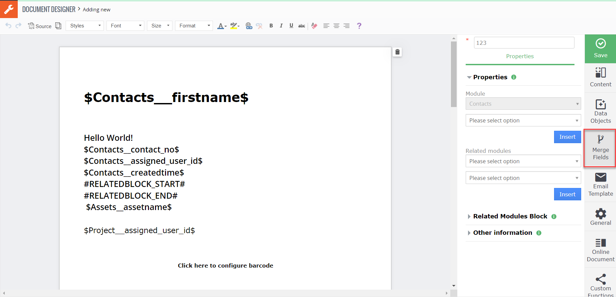Click the #RELATEDBLOCK_START# line
Screen dimensions: 616x297
(x=135, y=184)
